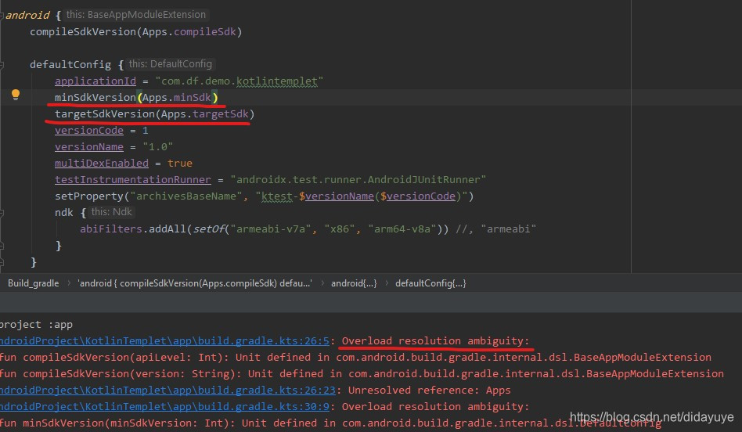Screen dimensions: 742x432
Task: Collapse the ndk block fold marker
Action: 2,214
